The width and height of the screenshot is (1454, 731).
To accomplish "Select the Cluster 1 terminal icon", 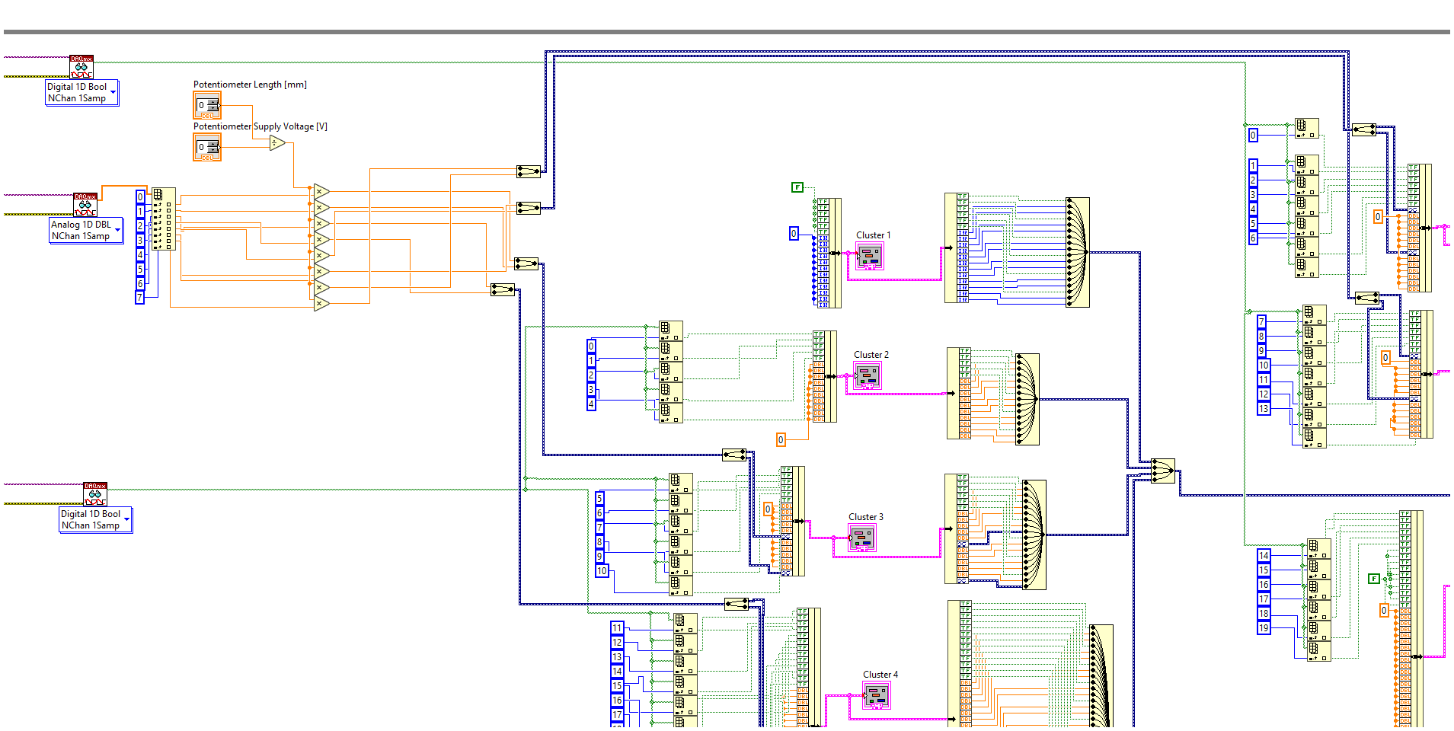I will tap(870, 256).
